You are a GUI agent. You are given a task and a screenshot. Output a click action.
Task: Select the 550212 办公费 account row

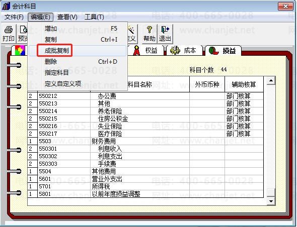[145, 96]
